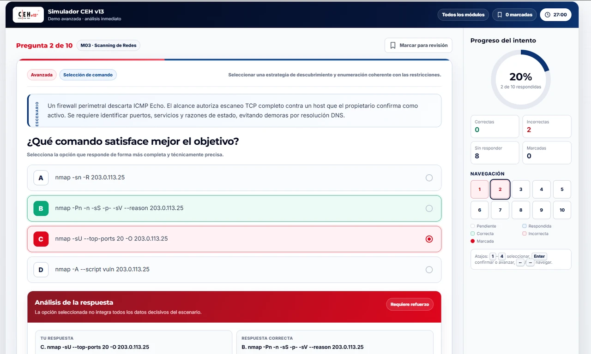591x354 pixels.
Task: Click option text nmap -sn -R 203.0.113.25
Action: point(90,177)
